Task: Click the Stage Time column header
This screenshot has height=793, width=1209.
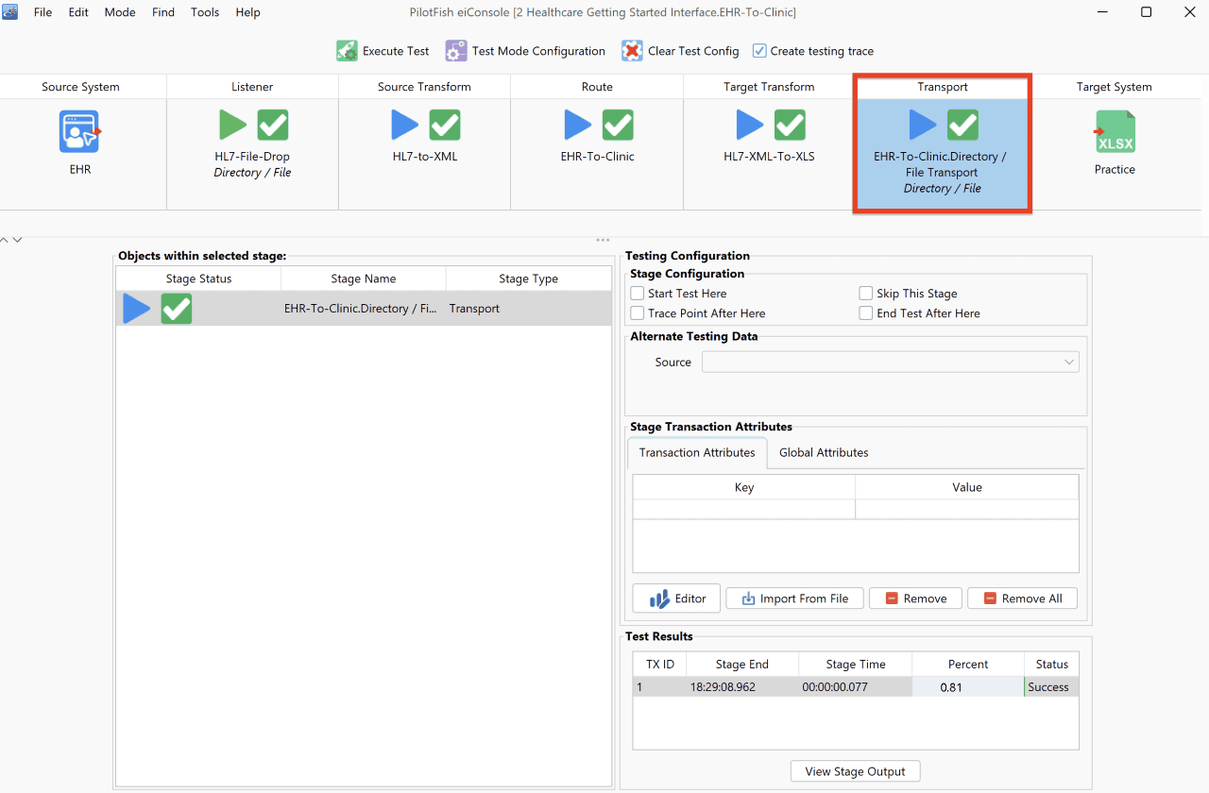Action: point(856,664)
